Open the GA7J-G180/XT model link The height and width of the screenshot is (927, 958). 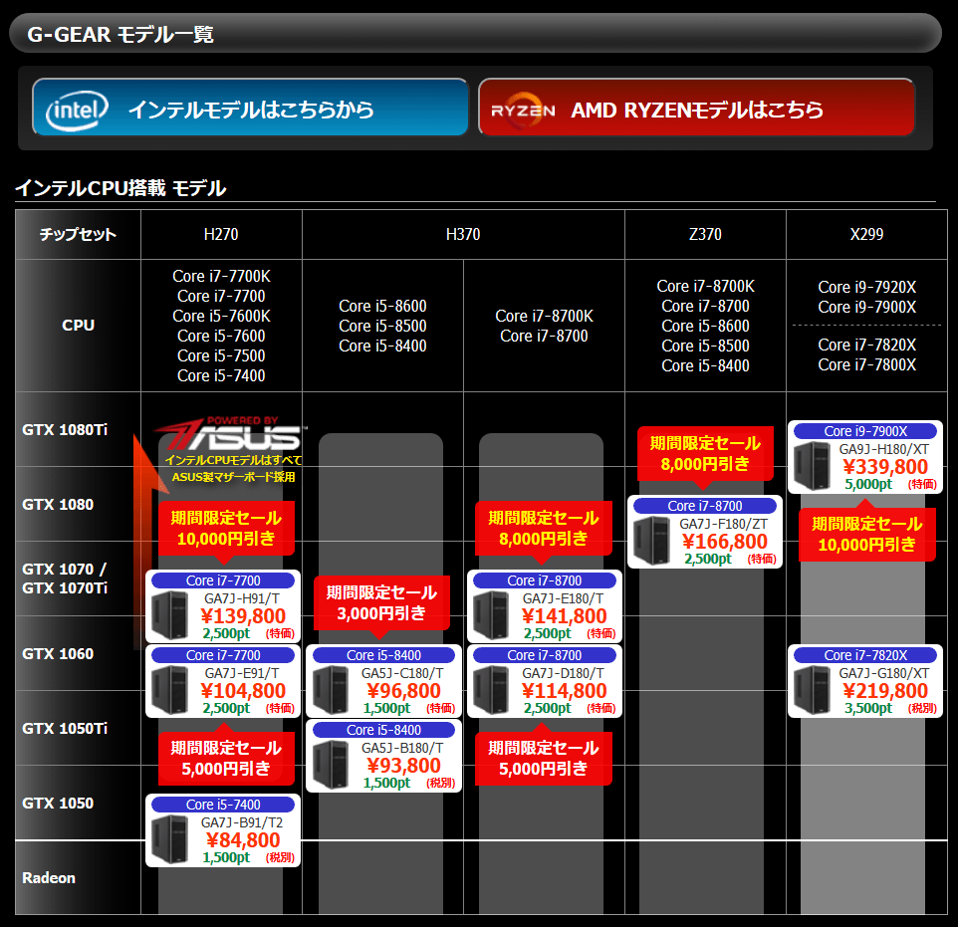pyautogui.click(x=884, y=673)
